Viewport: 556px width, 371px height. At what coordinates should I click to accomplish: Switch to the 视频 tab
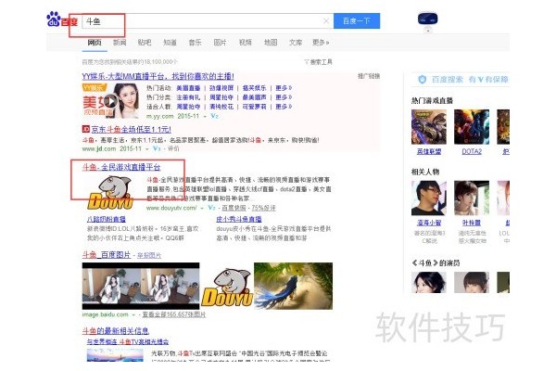(x=246, y=43)
